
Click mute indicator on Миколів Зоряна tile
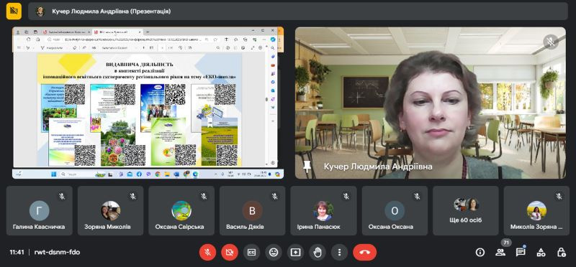point(559,197)
